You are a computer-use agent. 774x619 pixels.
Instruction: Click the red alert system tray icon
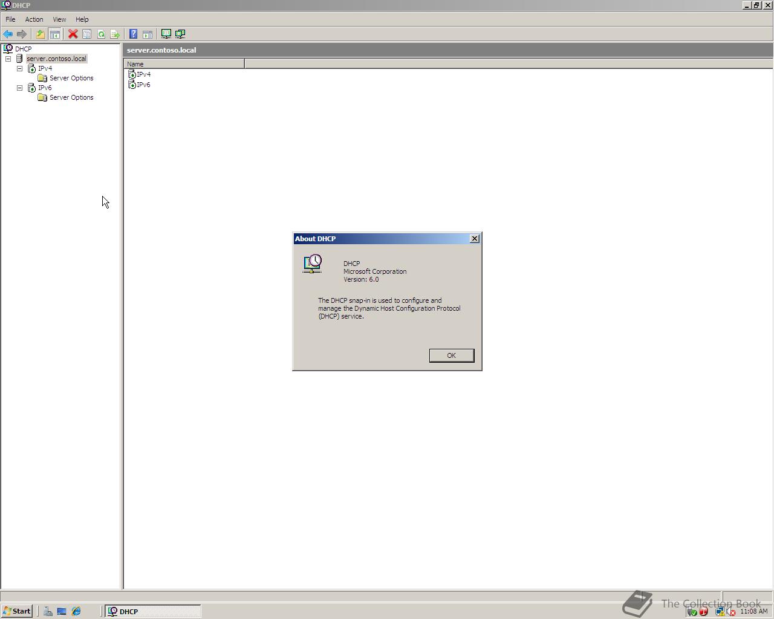point(703,612)
